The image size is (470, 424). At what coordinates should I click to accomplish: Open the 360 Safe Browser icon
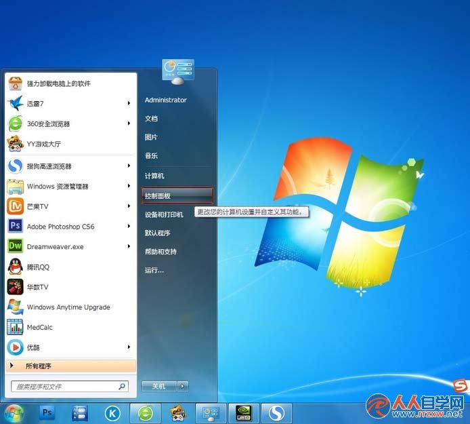16,123
